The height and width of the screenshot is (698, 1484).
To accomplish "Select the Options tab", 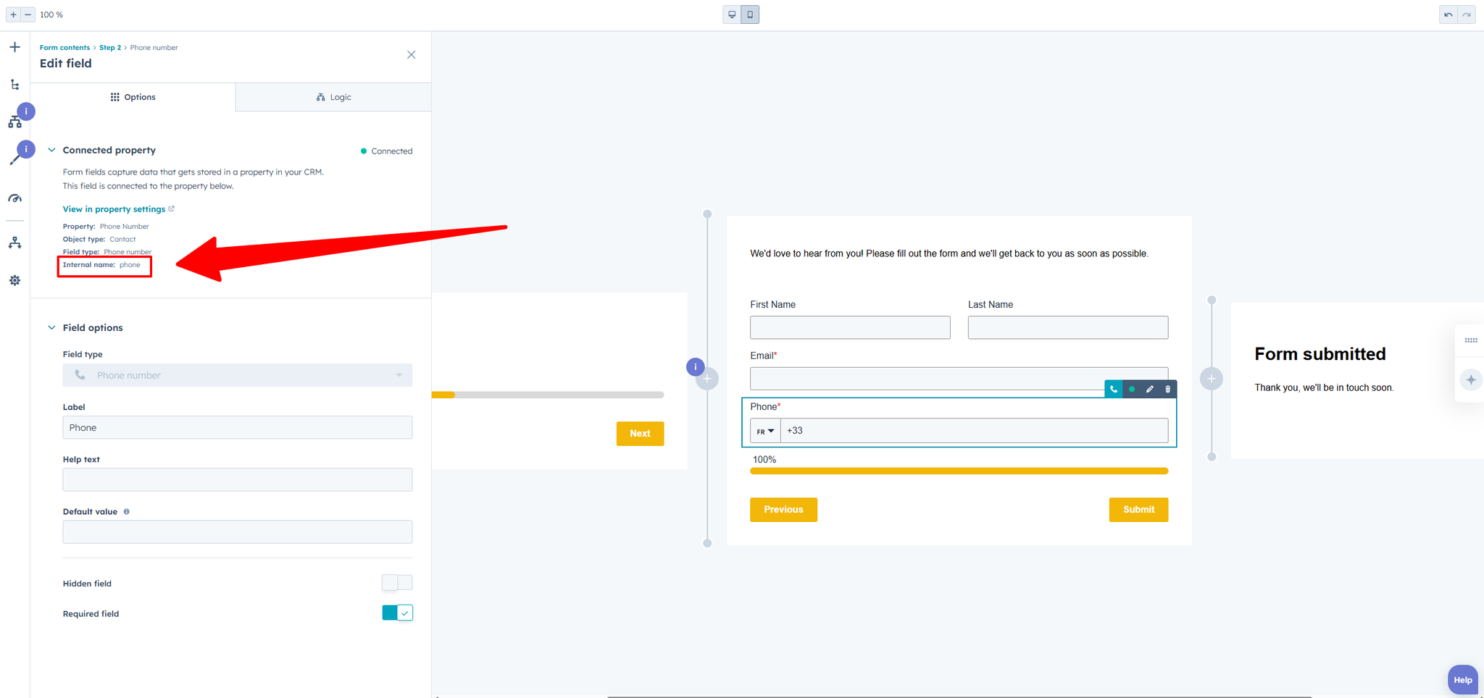I will [x=133, y=97].
